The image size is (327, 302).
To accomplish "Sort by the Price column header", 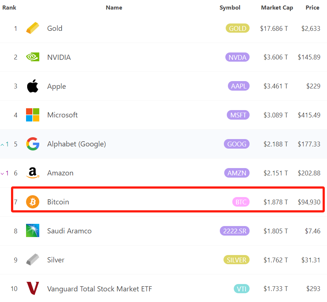I will pyautogui.click(x=312, y=7).
